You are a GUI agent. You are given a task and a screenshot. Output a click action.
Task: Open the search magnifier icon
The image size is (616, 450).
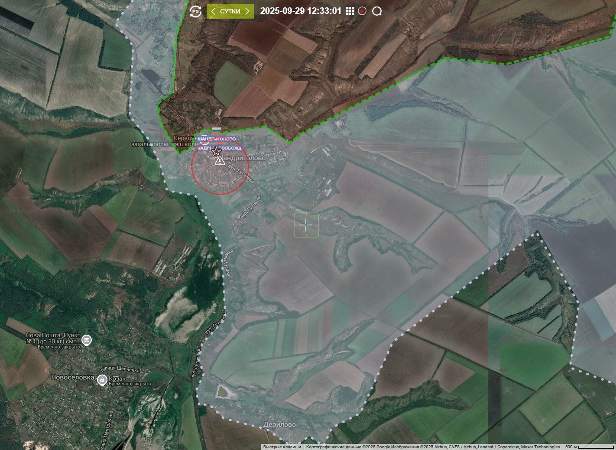point(377,11)
